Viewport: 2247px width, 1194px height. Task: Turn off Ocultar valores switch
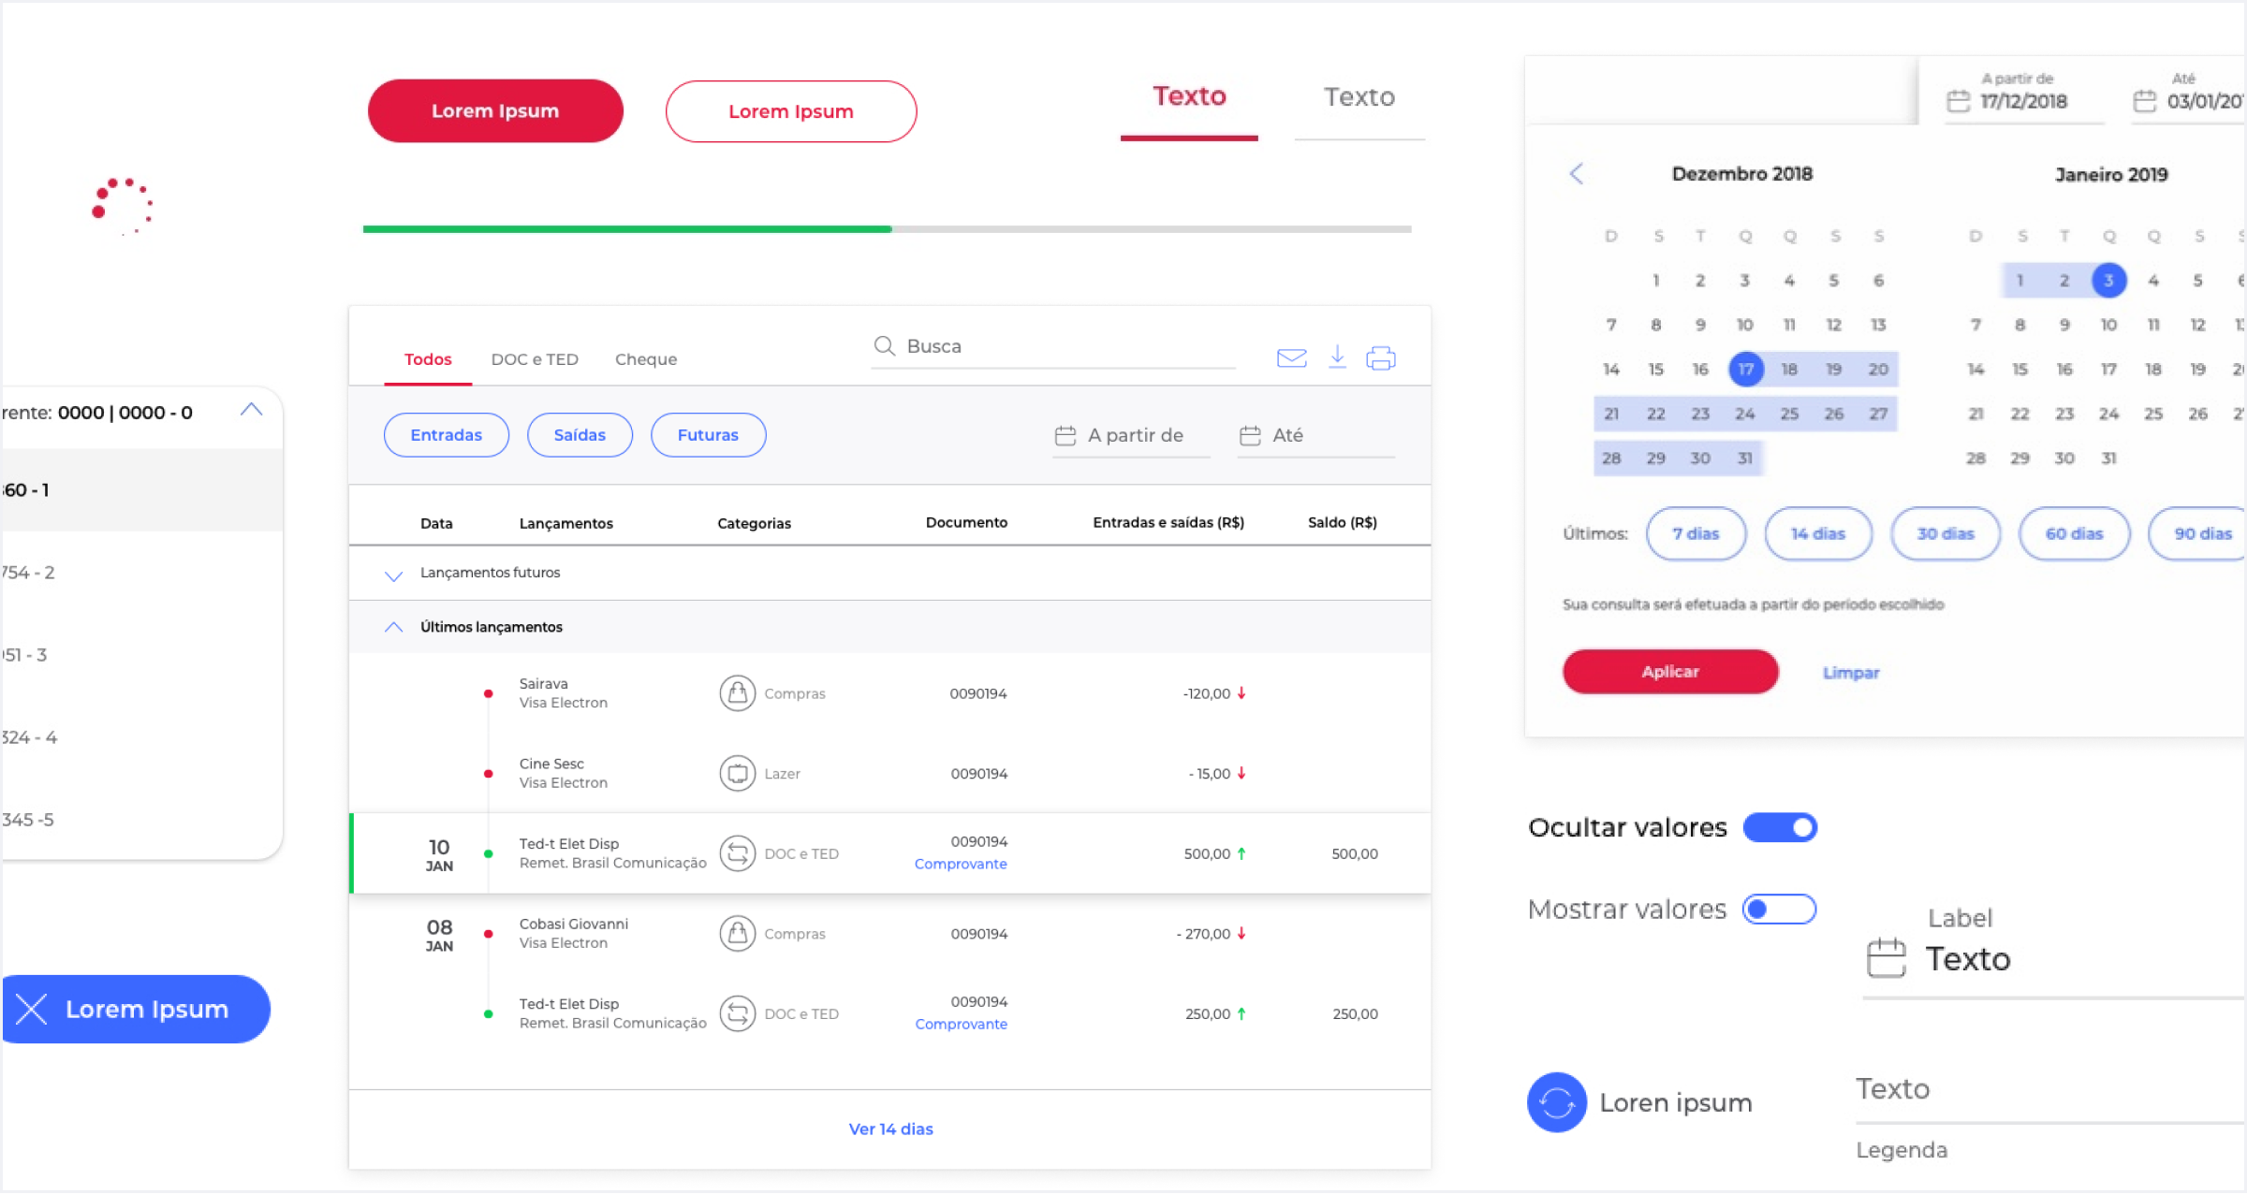[x=1780, y=827]
